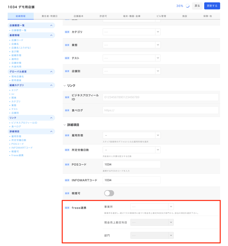This screenshot has width=228, height=246.
Task: Open the freee連携 事業所 dropdown
Action: pyautogui.click(x=152, y=207)
